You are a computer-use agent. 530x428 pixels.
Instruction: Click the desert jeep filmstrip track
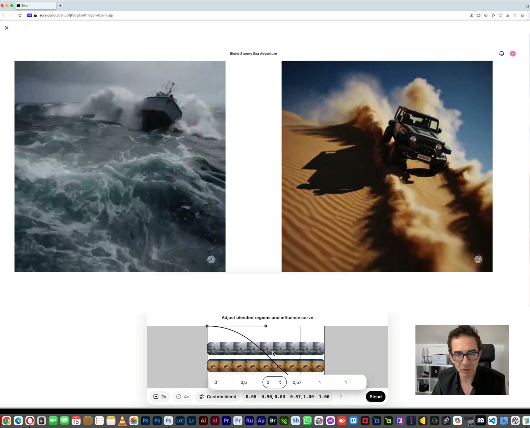point(266,366)
